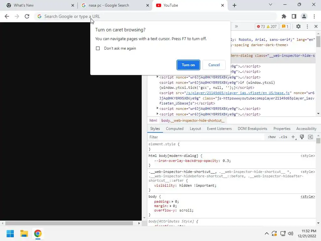Screen dimensions: 321x241
Task: Reload the current page
Action: pos(27,16)
